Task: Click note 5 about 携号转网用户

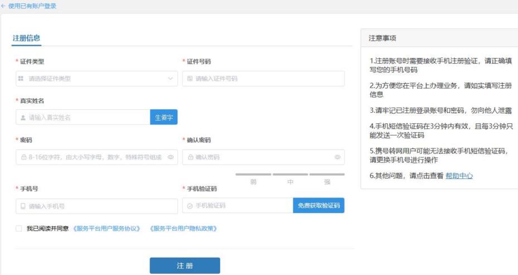Action: (439, 155)
